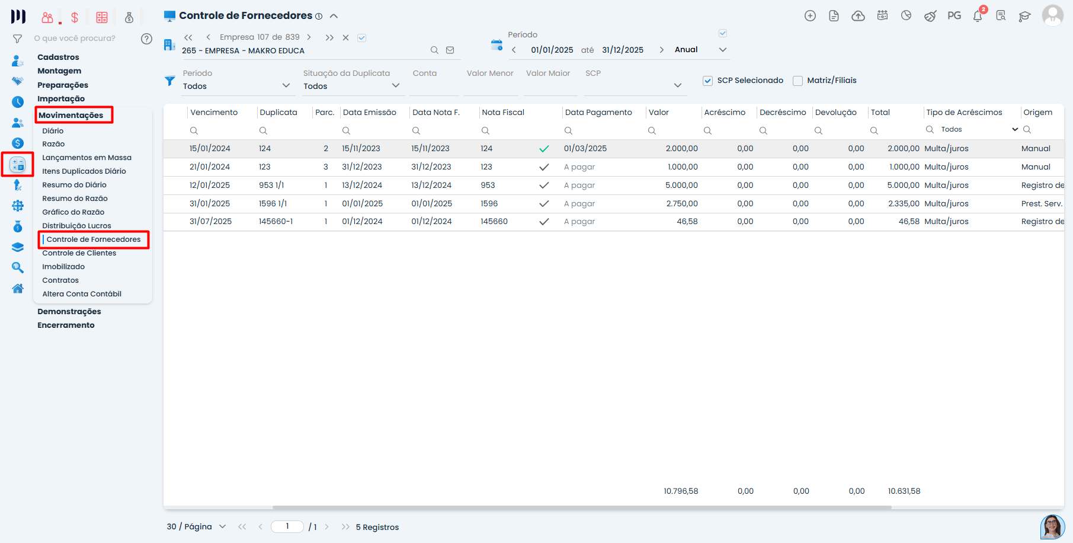
Task: Open the user profile avatar
Action: click(1052, 16)
